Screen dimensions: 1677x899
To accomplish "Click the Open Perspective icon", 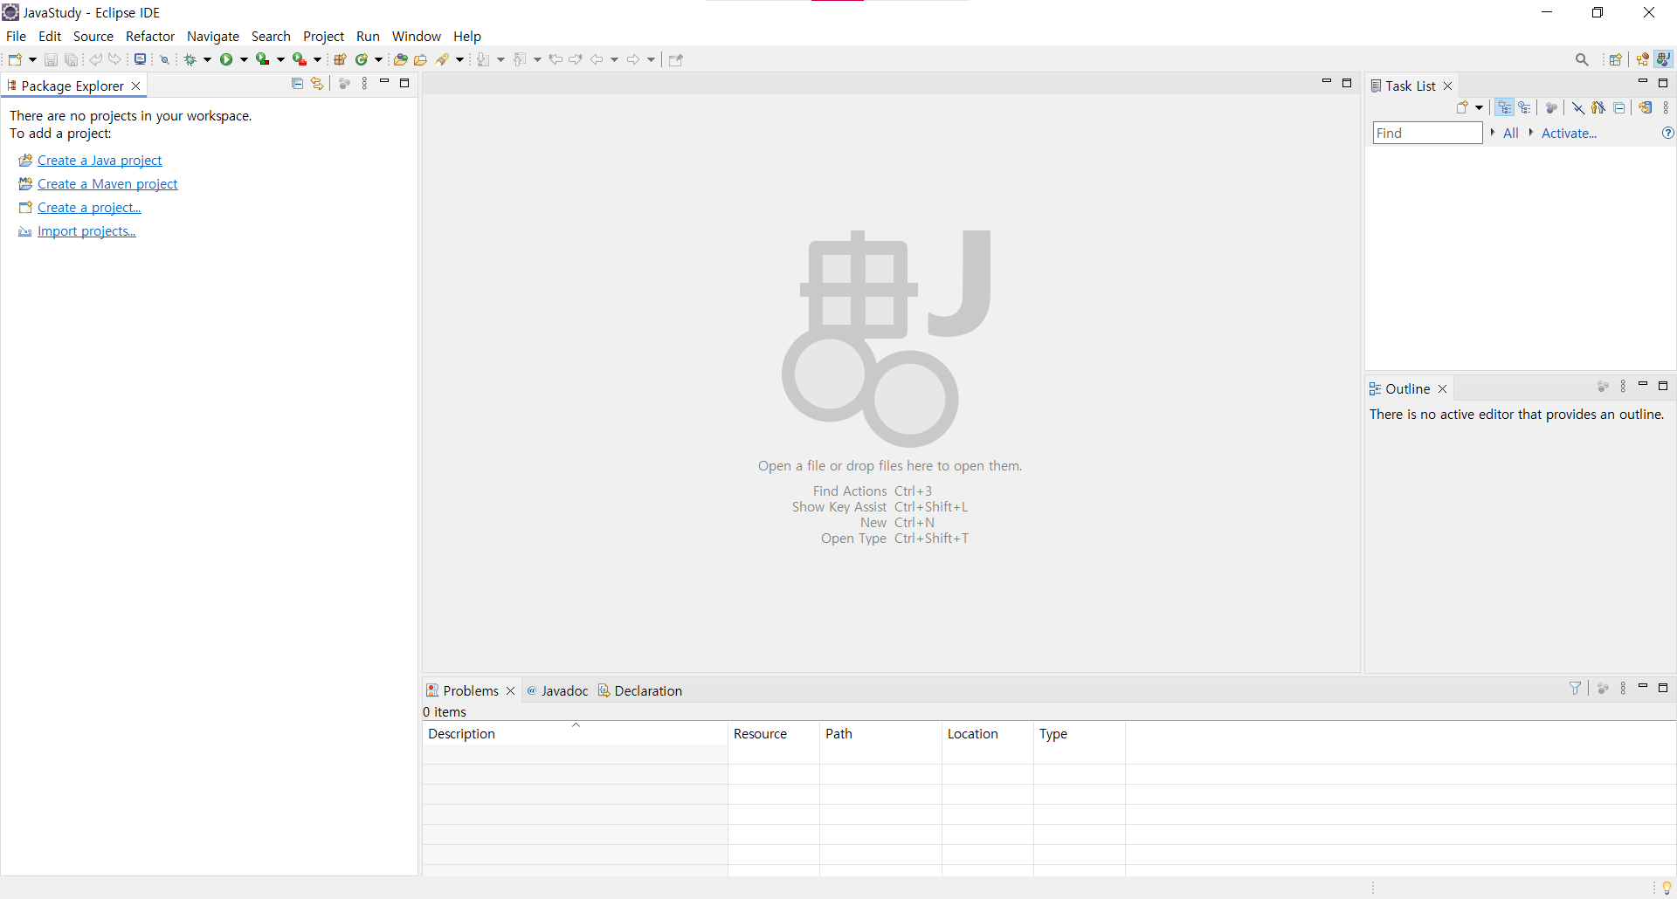I will [1616, 59].
